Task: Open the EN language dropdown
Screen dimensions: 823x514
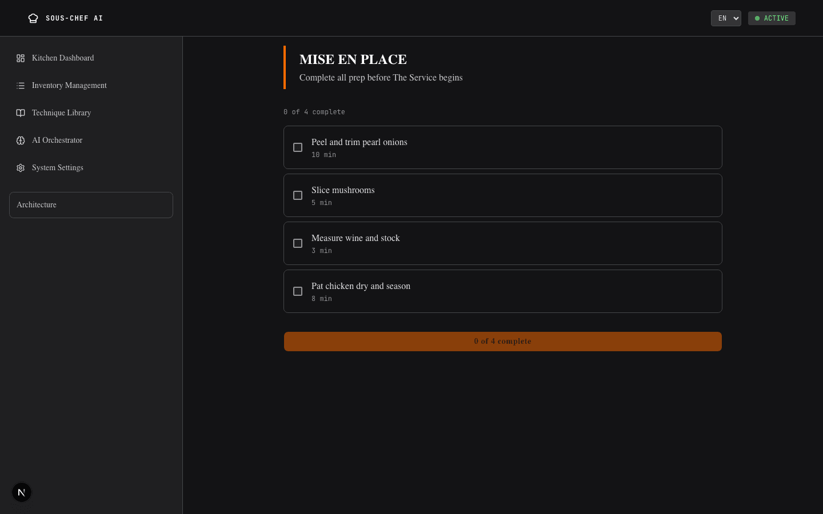Action: 726,18
